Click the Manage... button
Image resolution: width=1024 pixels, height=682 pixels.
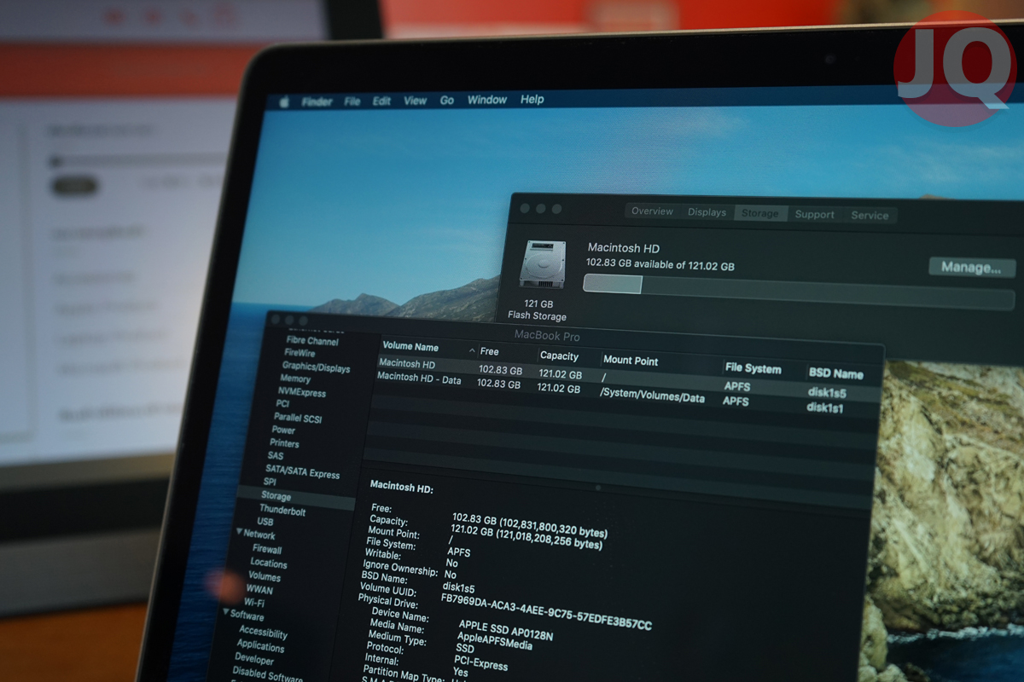click(x=971, y=268)
